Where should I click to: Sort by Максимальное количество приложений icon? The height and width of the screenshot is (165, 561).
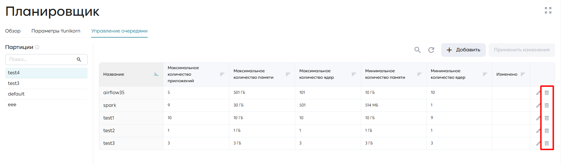(222, 74)
